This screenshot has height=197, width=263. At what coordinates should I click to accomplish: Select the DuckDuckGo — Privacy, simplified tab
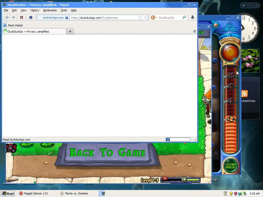pyautogui.click(x=34, y=31)
